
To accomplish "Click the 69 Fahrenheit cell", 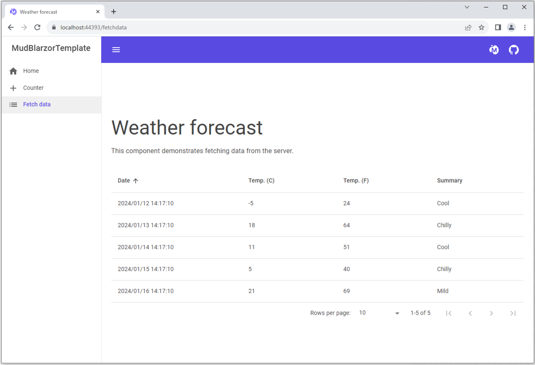I will [x=346, y=291].
